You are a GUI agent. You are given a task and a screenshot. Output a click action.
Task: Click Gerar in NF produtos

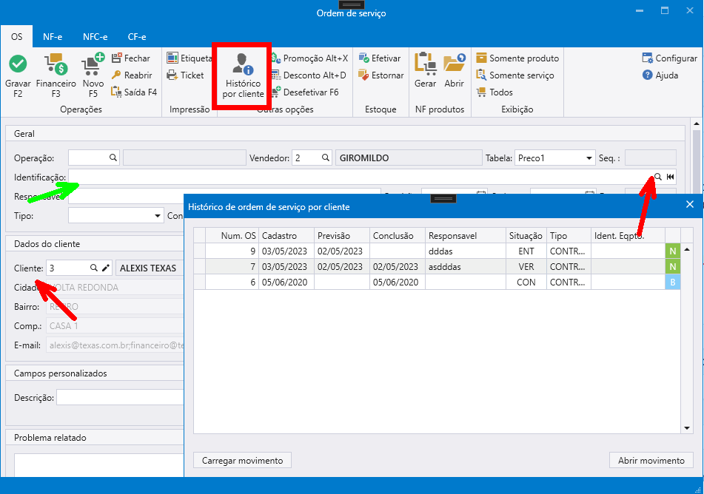[425, 70]
